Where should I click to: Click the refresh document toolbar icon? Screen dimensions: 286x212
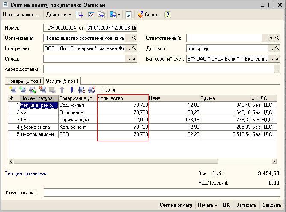click(x=91, y=15)
